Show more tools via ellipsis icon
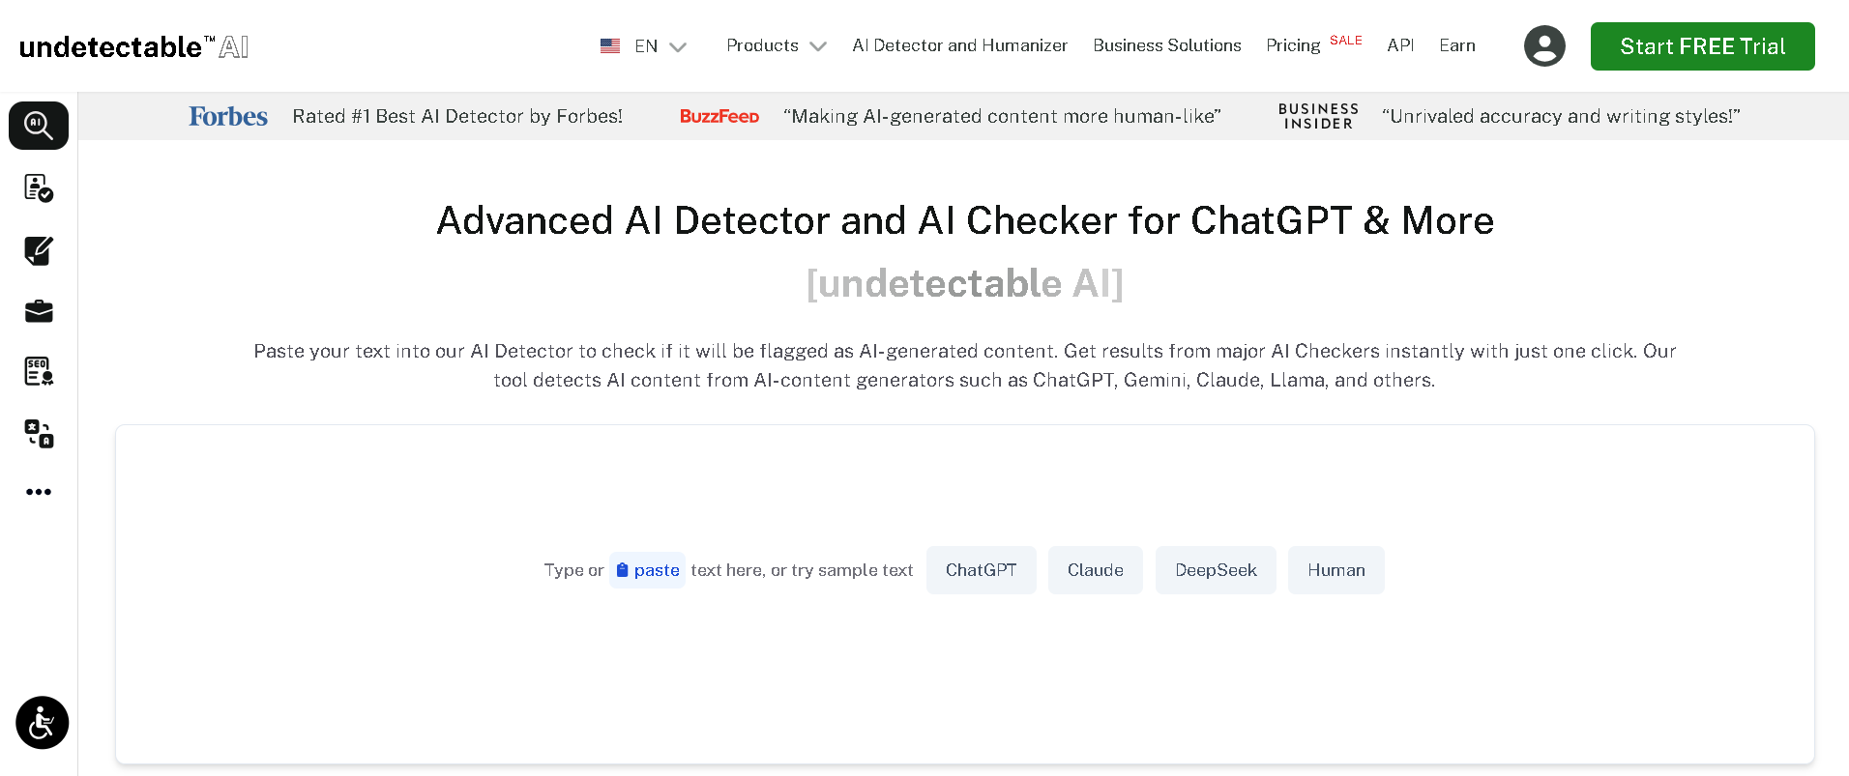 (x=39, y=492)
